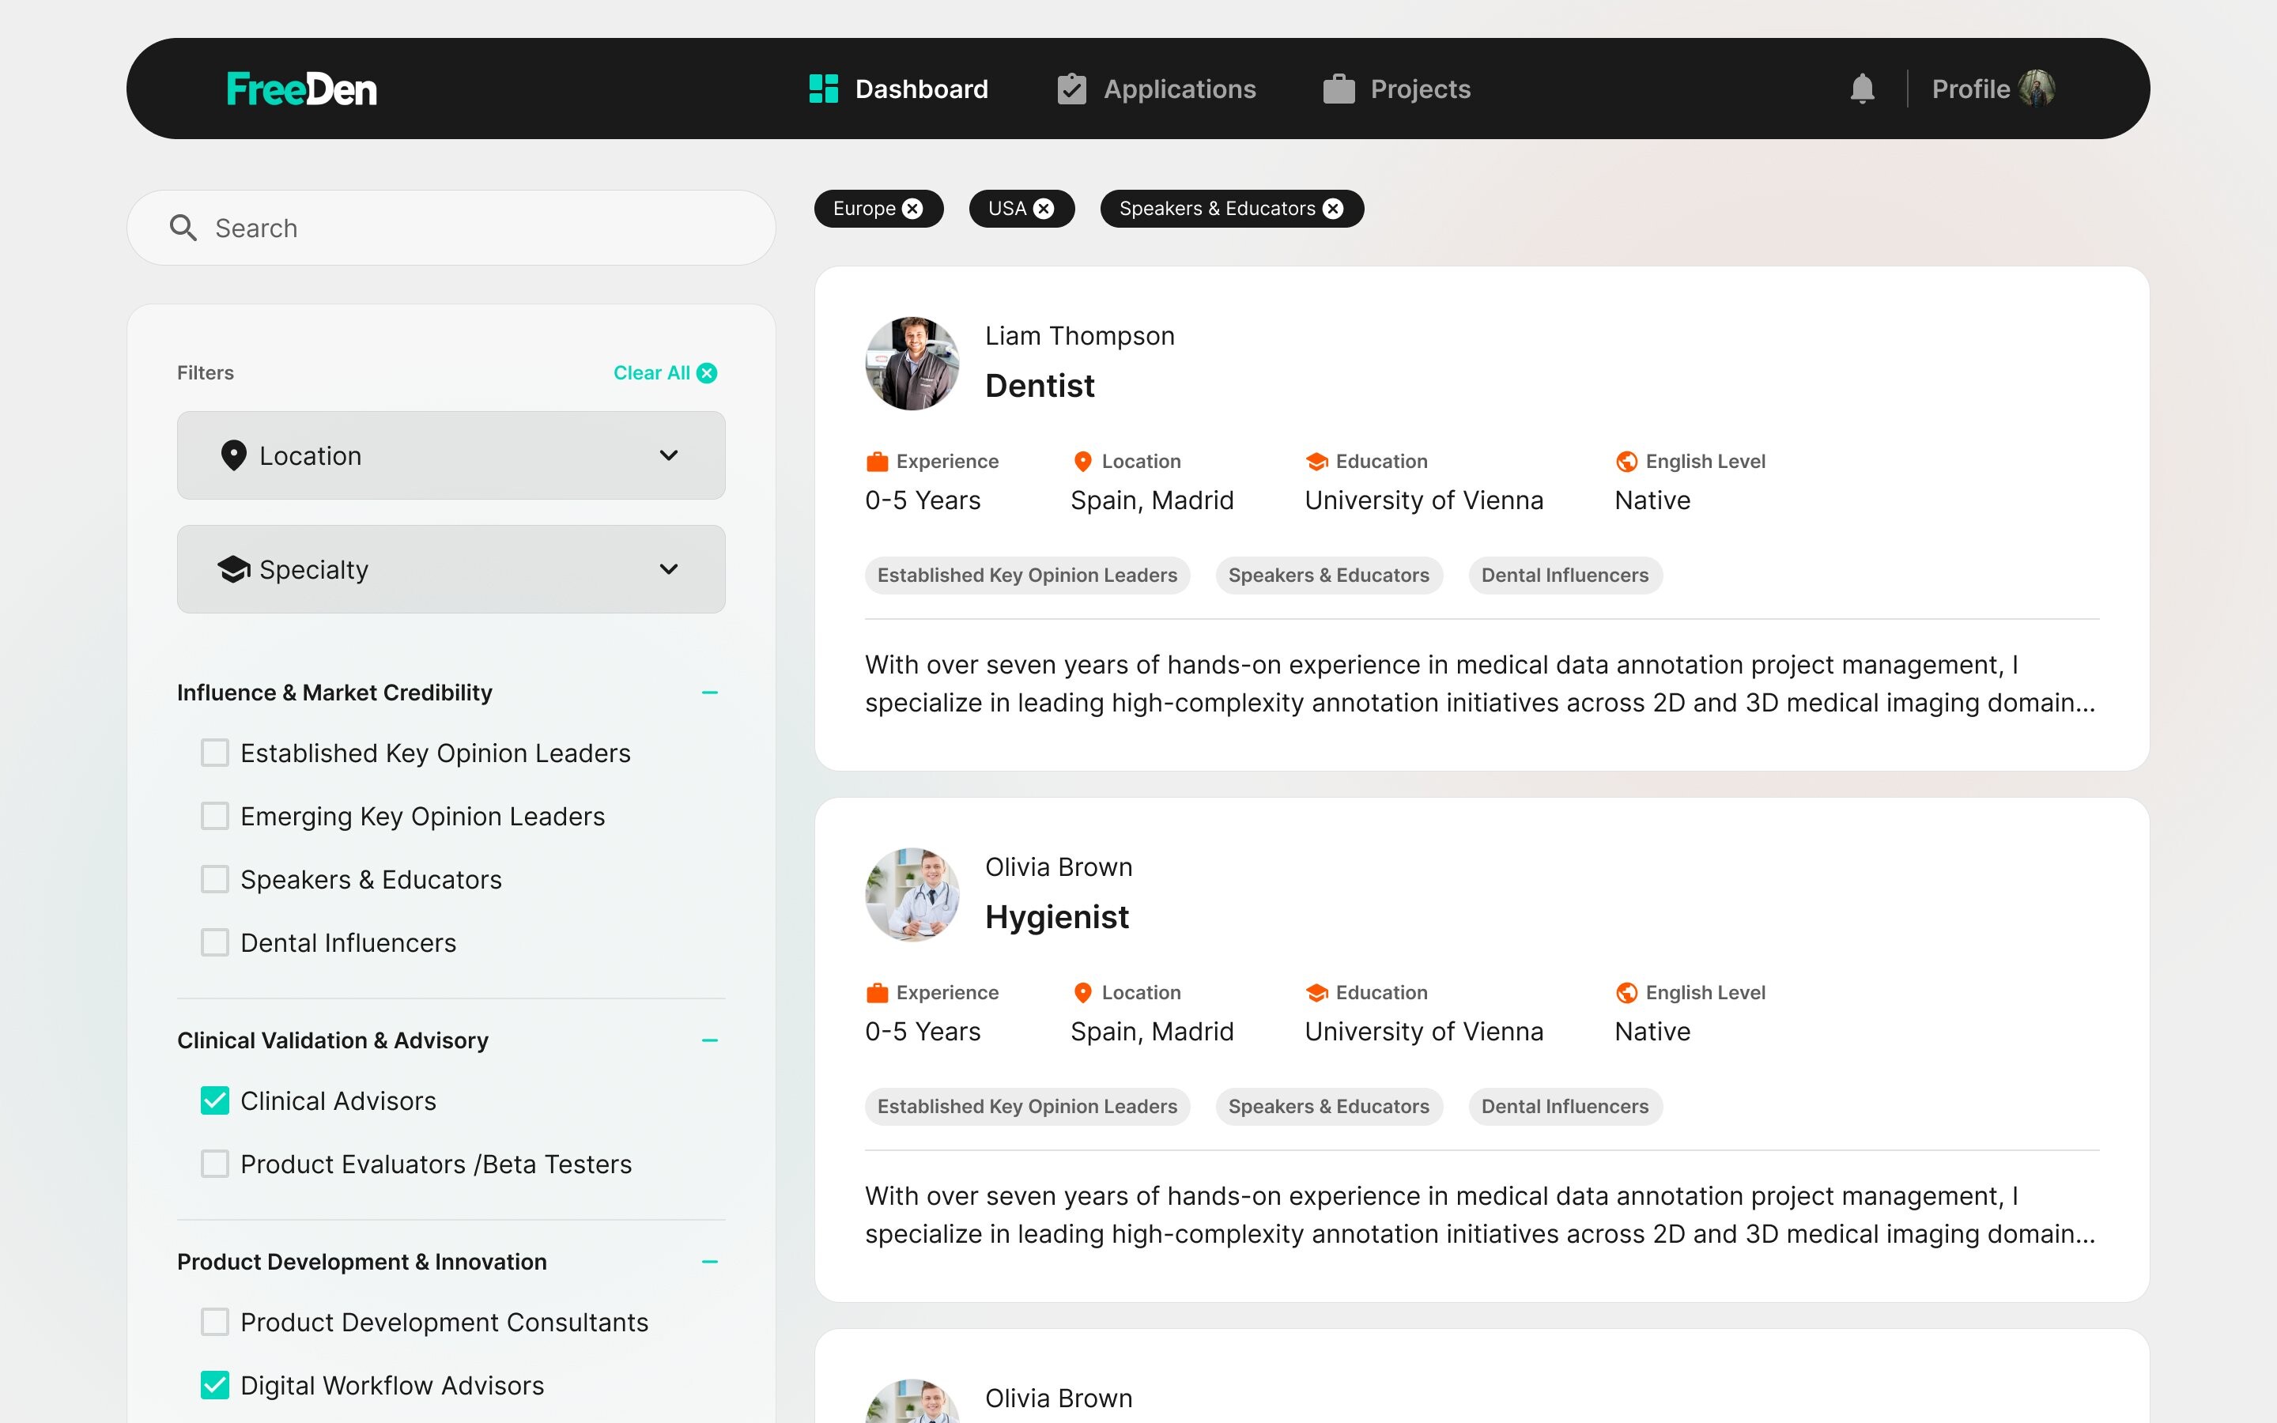Open the notifications bell
Image resolution: width=2277 pixels, height=1423 pixels.
click(1862, 89)
